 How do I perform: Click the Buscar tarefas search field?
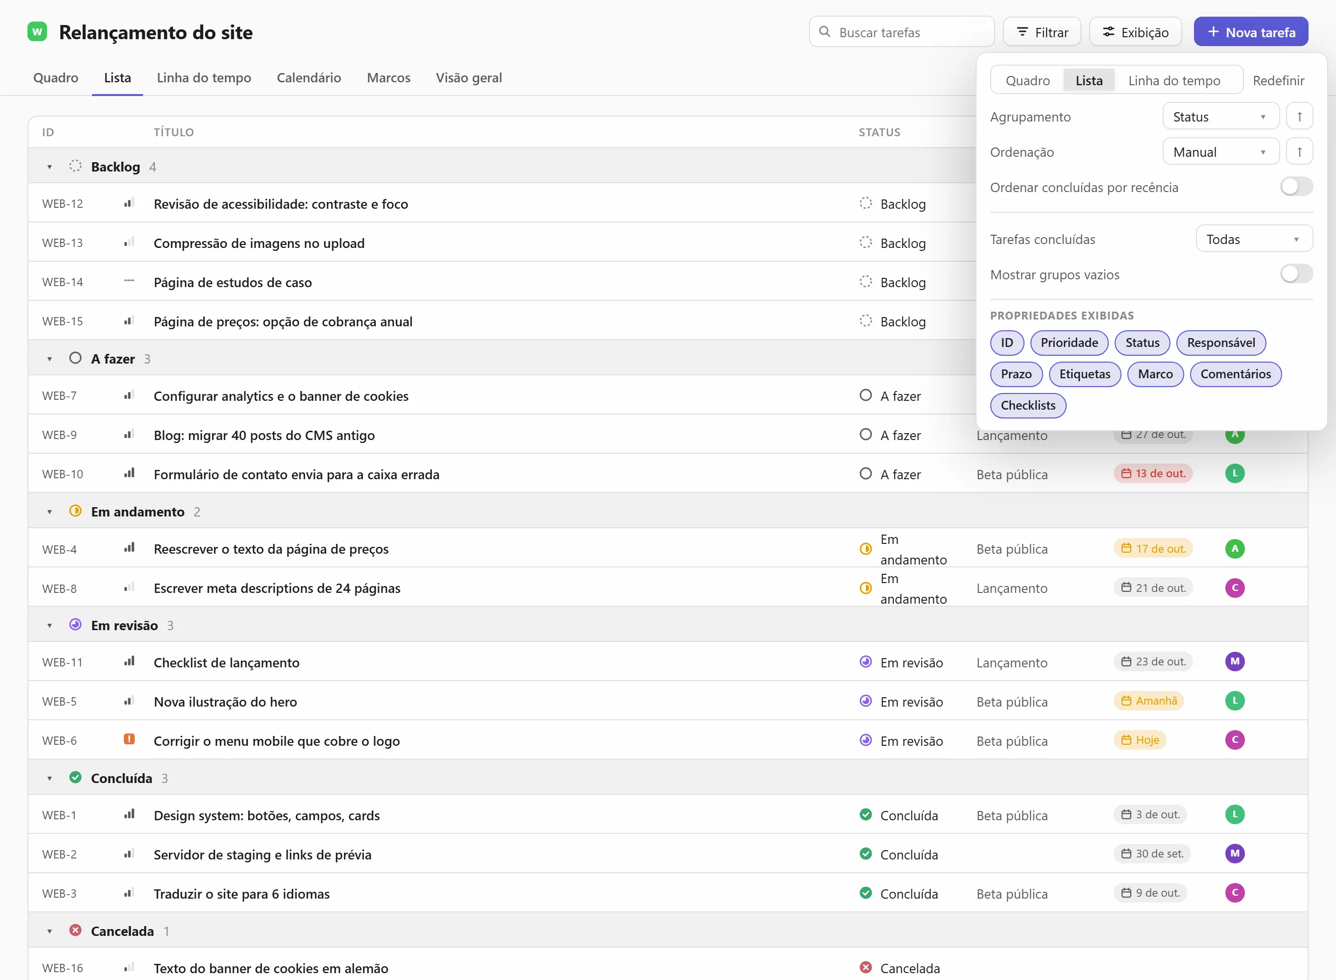click(902, 32)
